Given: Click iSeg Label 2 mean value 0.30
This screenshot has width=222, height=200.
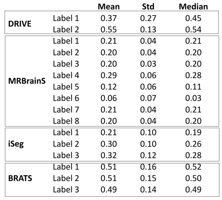Looking at the screenshot, I should click(109, 144).
